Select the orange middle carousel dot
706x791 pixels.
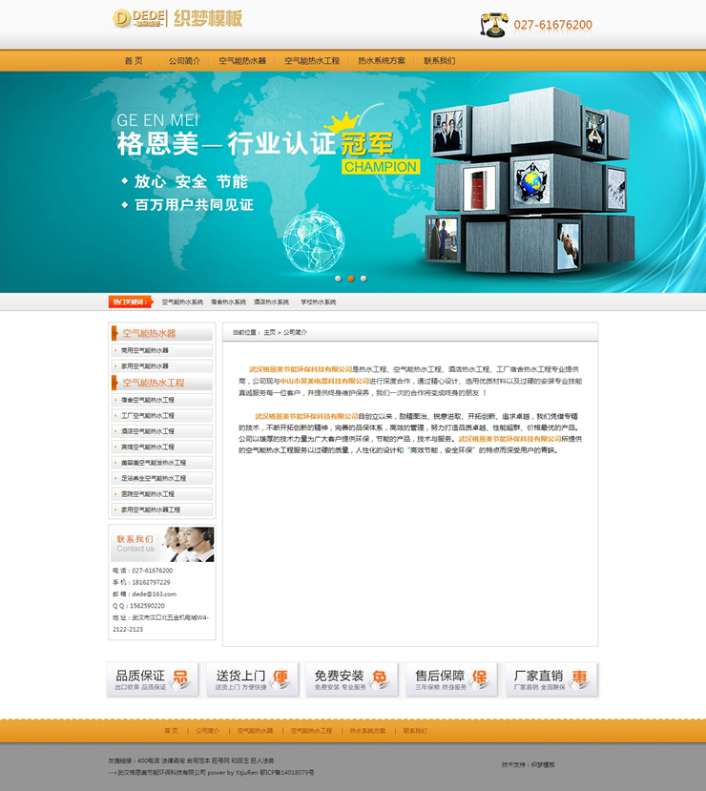pyautogui.click(x=350, y=279)
